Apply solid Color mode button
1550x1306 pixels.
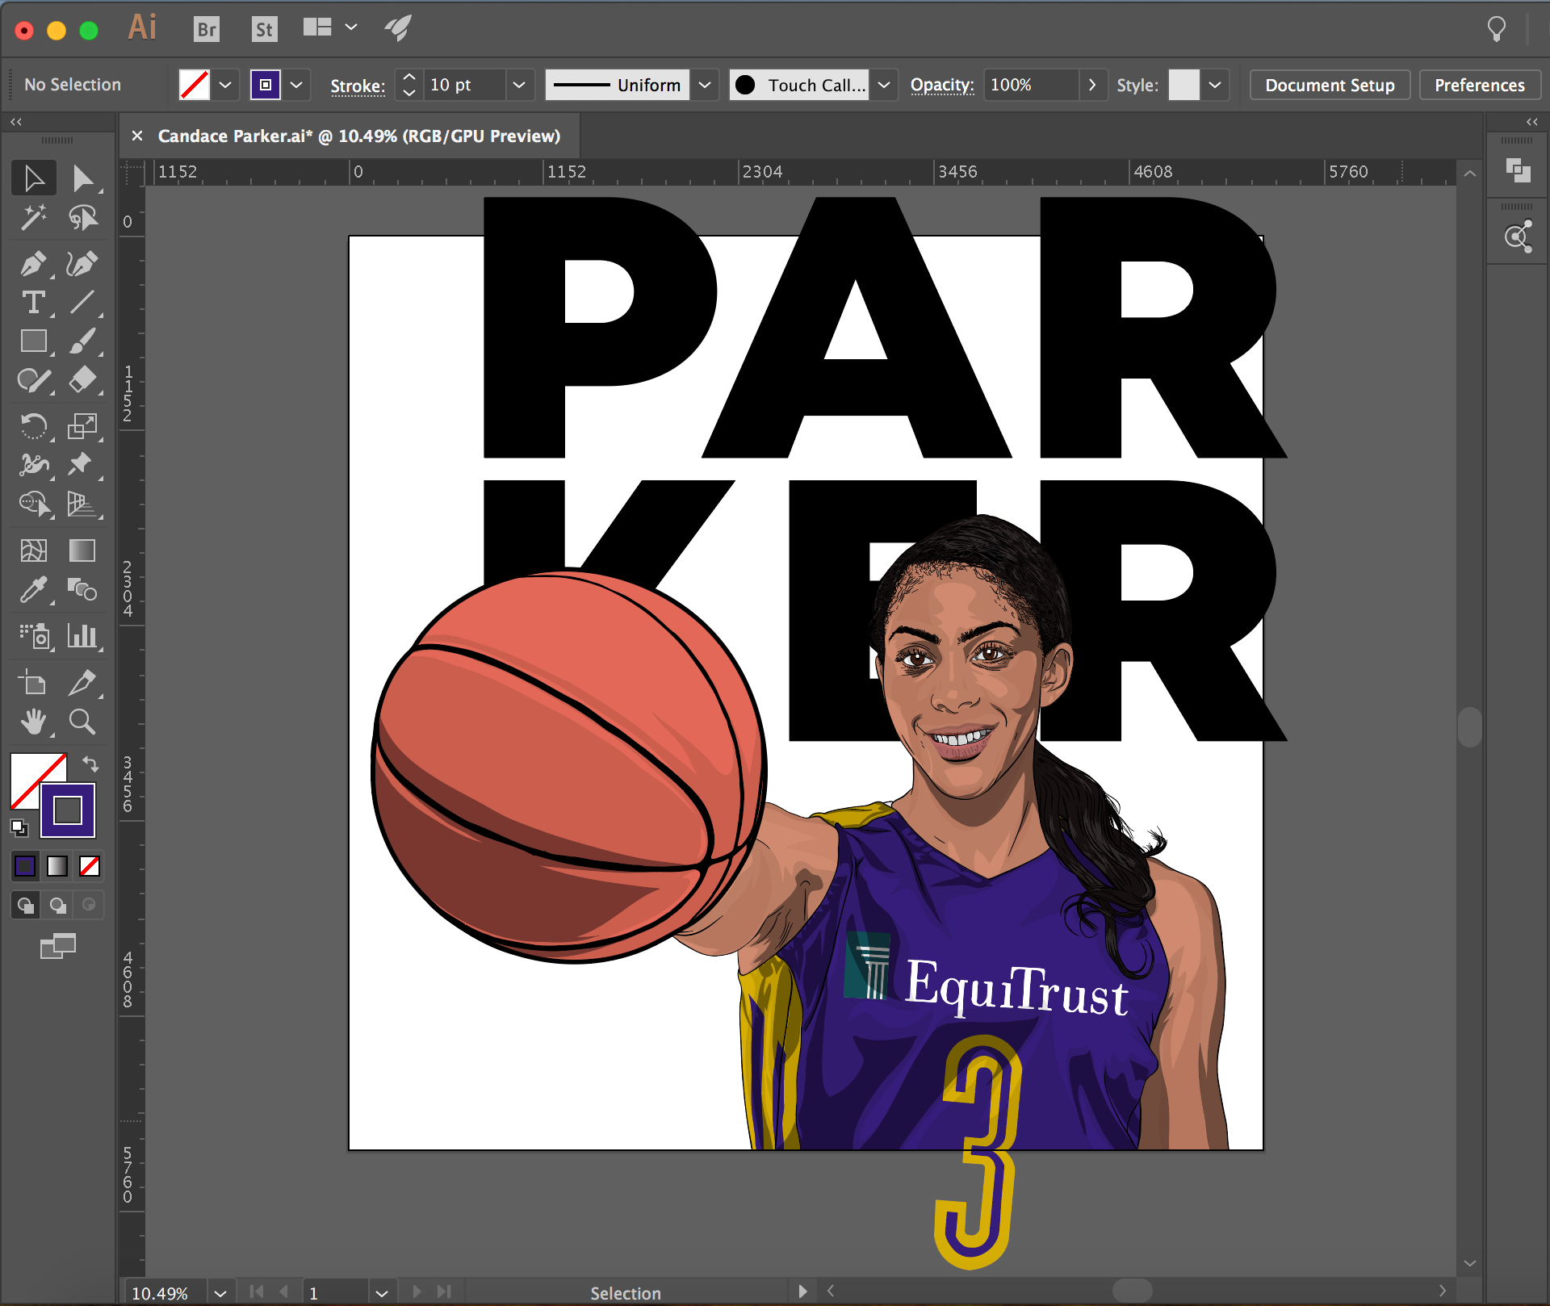[25, 866]
